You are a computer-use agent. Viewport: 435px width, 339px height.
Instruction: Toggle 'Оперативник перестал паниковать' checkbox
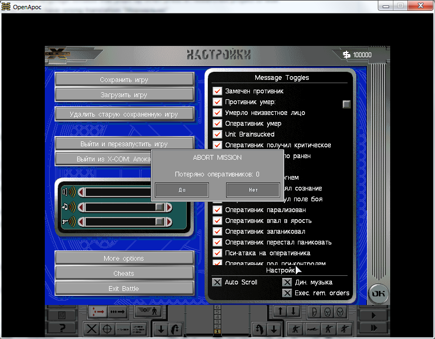217,242
